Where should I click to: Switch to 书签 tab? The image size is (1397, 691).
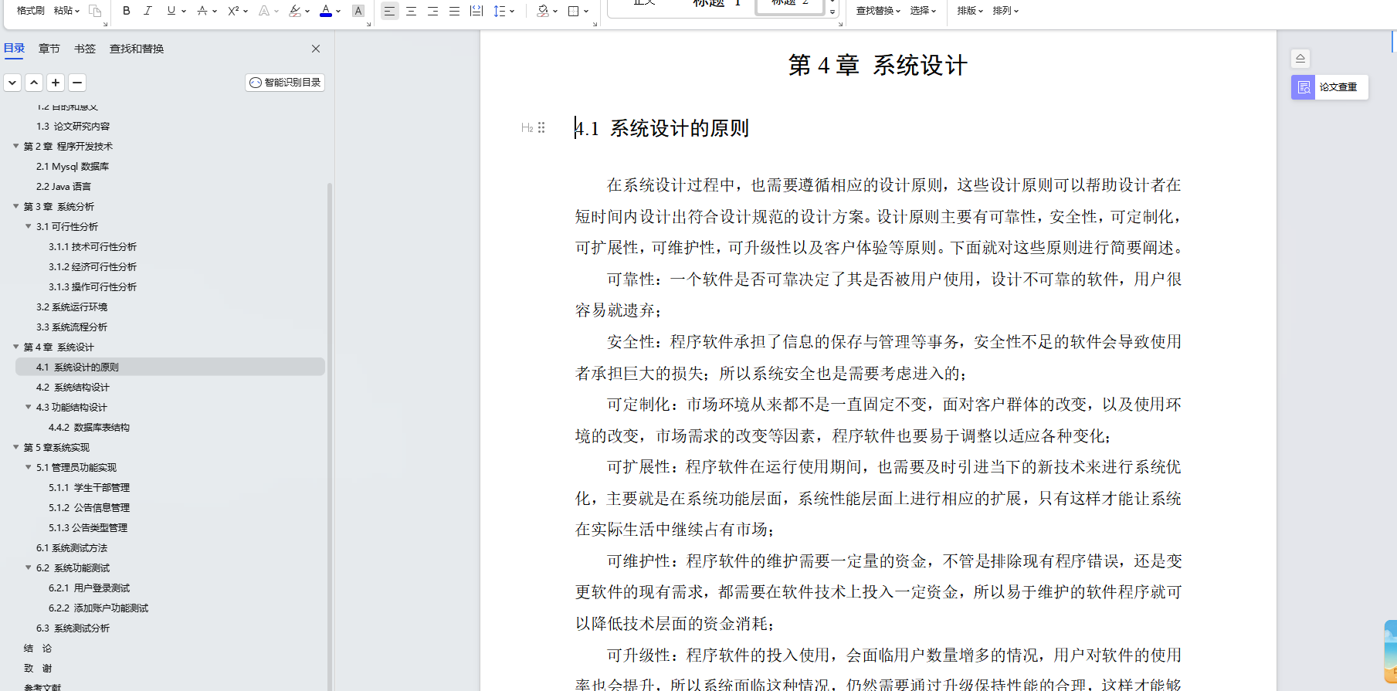tap(85, 49)
